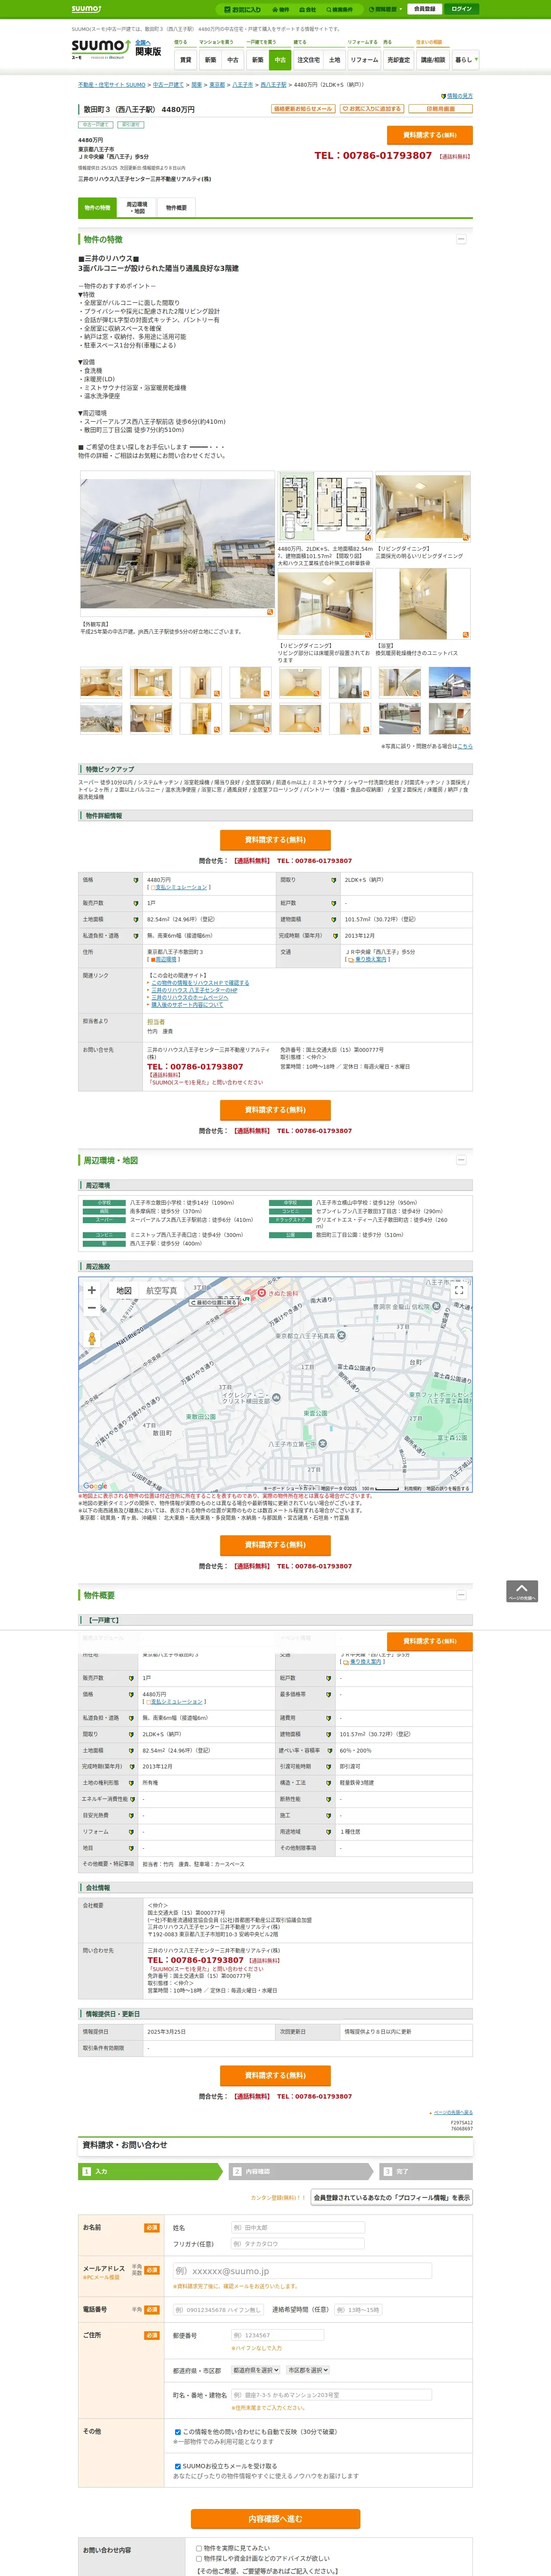The height and width of the screenshot is (2576, 551).
Task: Switch map to 地図 view
Action: [x=124, y=1291]
